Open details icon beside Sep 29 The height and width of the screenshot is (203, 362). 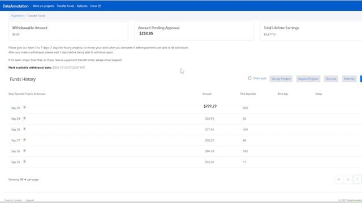click(x=24, y=118)
